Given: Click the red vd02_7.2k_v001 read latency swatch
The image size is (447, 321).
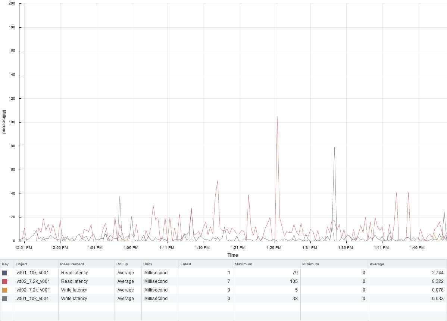Looking at the screenshot, I should pos(4,281).
